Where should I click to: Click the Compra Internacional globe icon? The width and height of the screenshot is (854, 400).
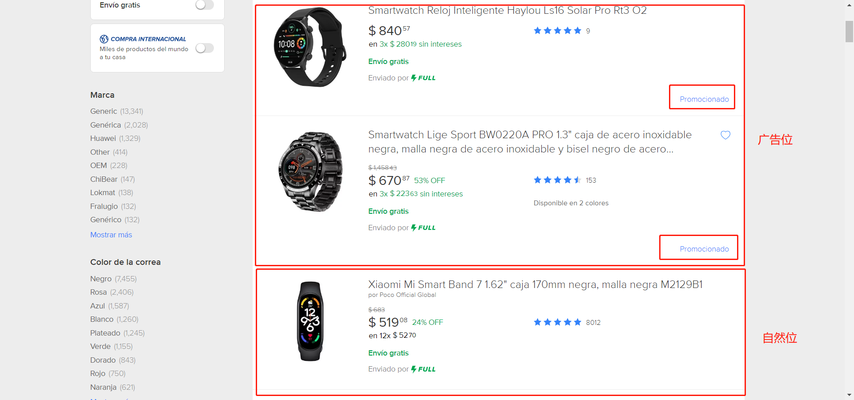point(104,39)
